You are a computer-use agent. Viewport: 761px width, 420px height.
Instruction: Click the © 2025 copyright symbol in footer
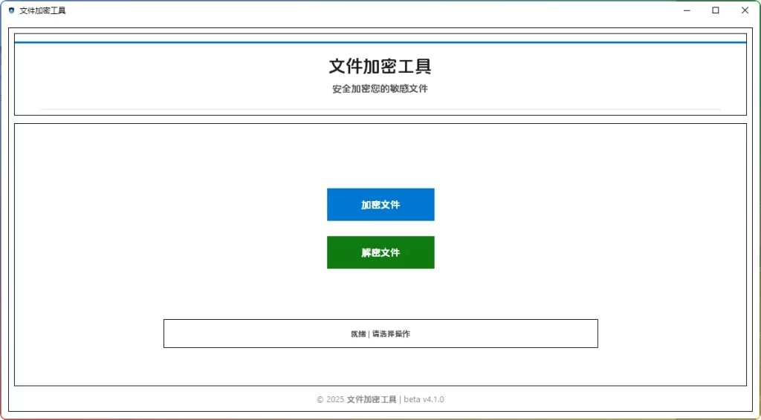[x=320, y=399]
